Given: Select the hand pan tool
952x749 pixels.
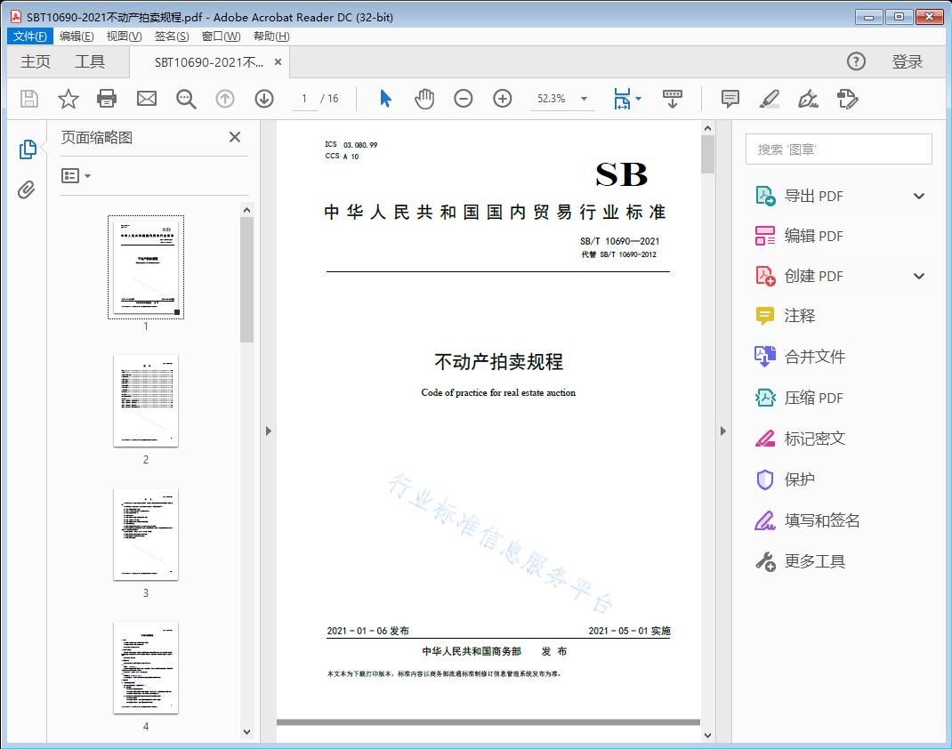Looking at the screenshot, I should coord(424,99).
